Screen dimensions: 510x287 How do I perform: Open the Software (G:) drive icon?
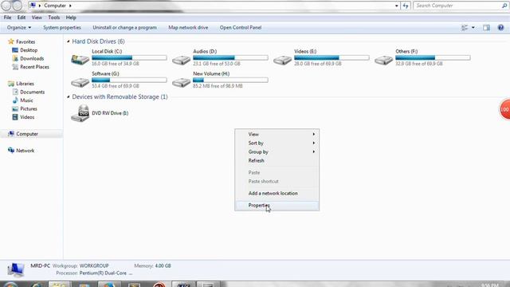point(80,82)
